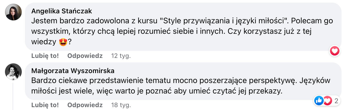Reply to Angelika's comment using "Odpowiedz"
This screenshot has height=110, width=346.
pyautogui.click(x=85, y=56)
